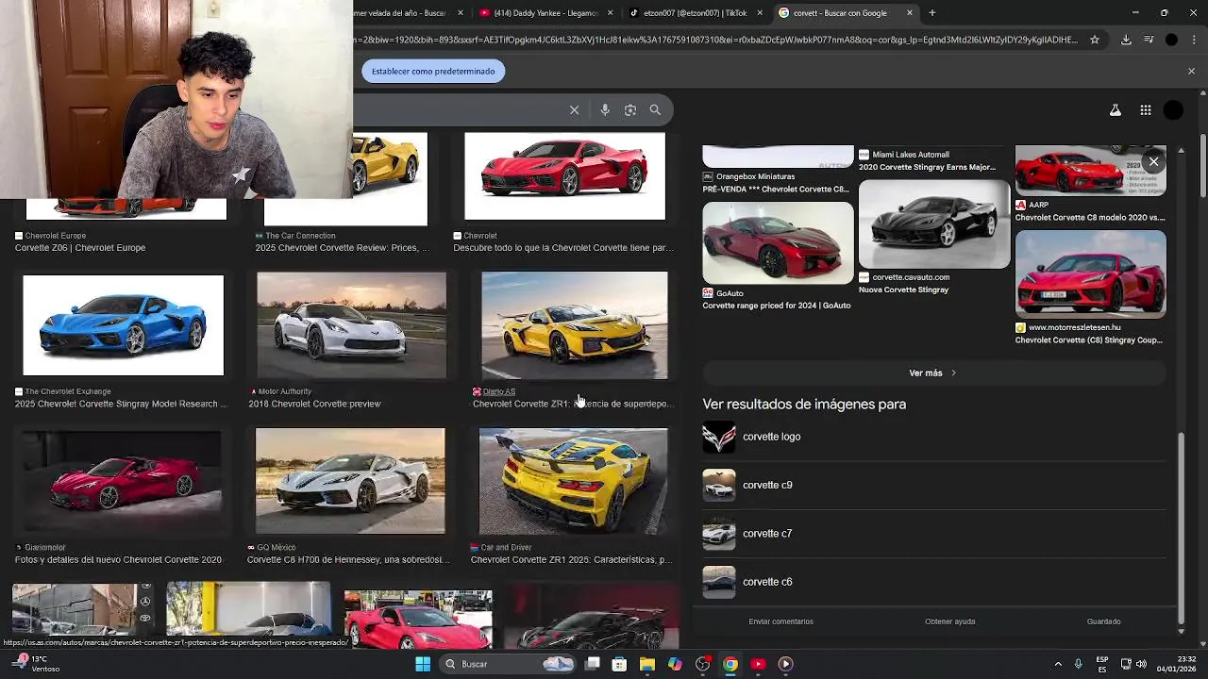Open weather widget showing 13°C Ventoso
The image size is (1208, 679).
(x=33, y=664)
